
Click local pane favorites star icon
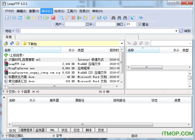(18, 43)
